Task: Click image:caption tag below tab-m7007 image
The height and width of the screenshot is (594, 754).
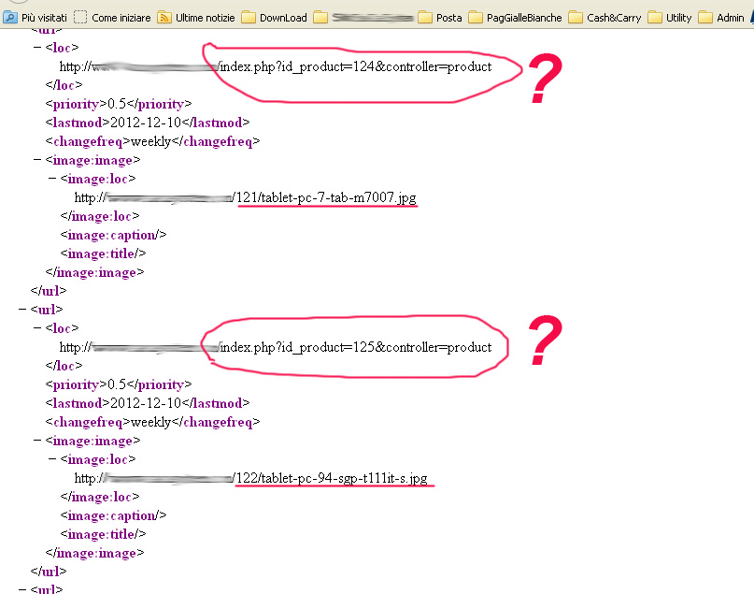Action: pyautogui.click(x=113, y=235)
